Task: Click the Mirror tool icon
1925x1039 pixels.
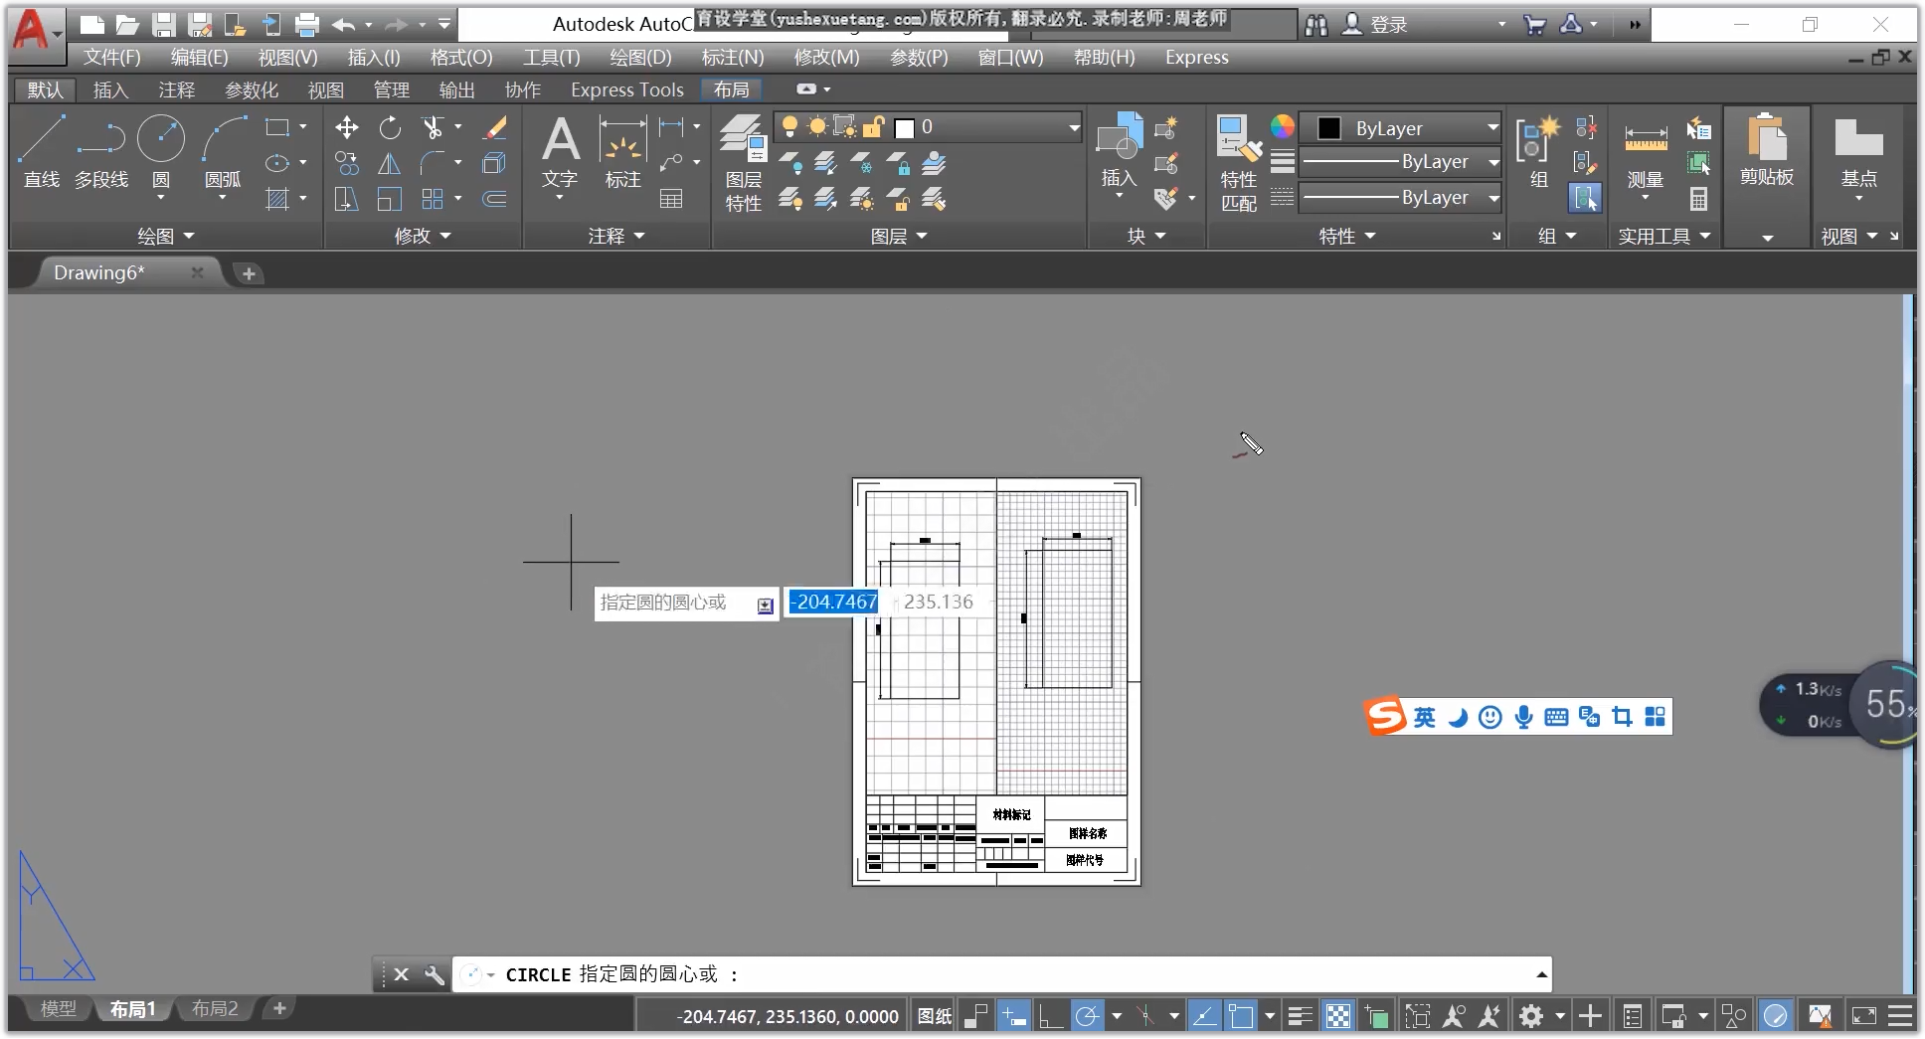Action: tap(390, 163)
